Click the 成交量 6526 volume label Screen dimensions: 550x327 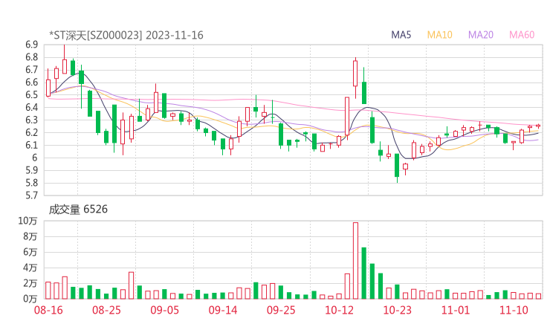tap(78, 210)
